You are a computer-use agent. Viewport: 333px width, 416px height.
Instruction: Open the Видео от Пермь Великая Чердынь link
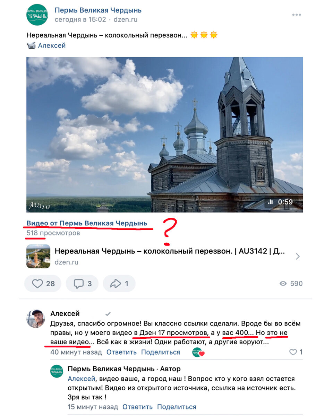(x=87, y=223)
